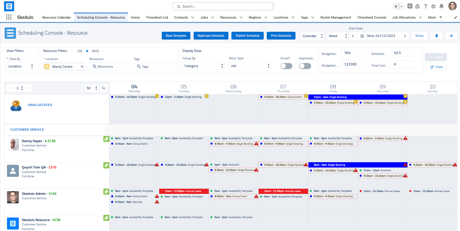The width and height of the screenshot is (460, 231).
Task: Click the bookmark icon button
Action: coord(436,36)
